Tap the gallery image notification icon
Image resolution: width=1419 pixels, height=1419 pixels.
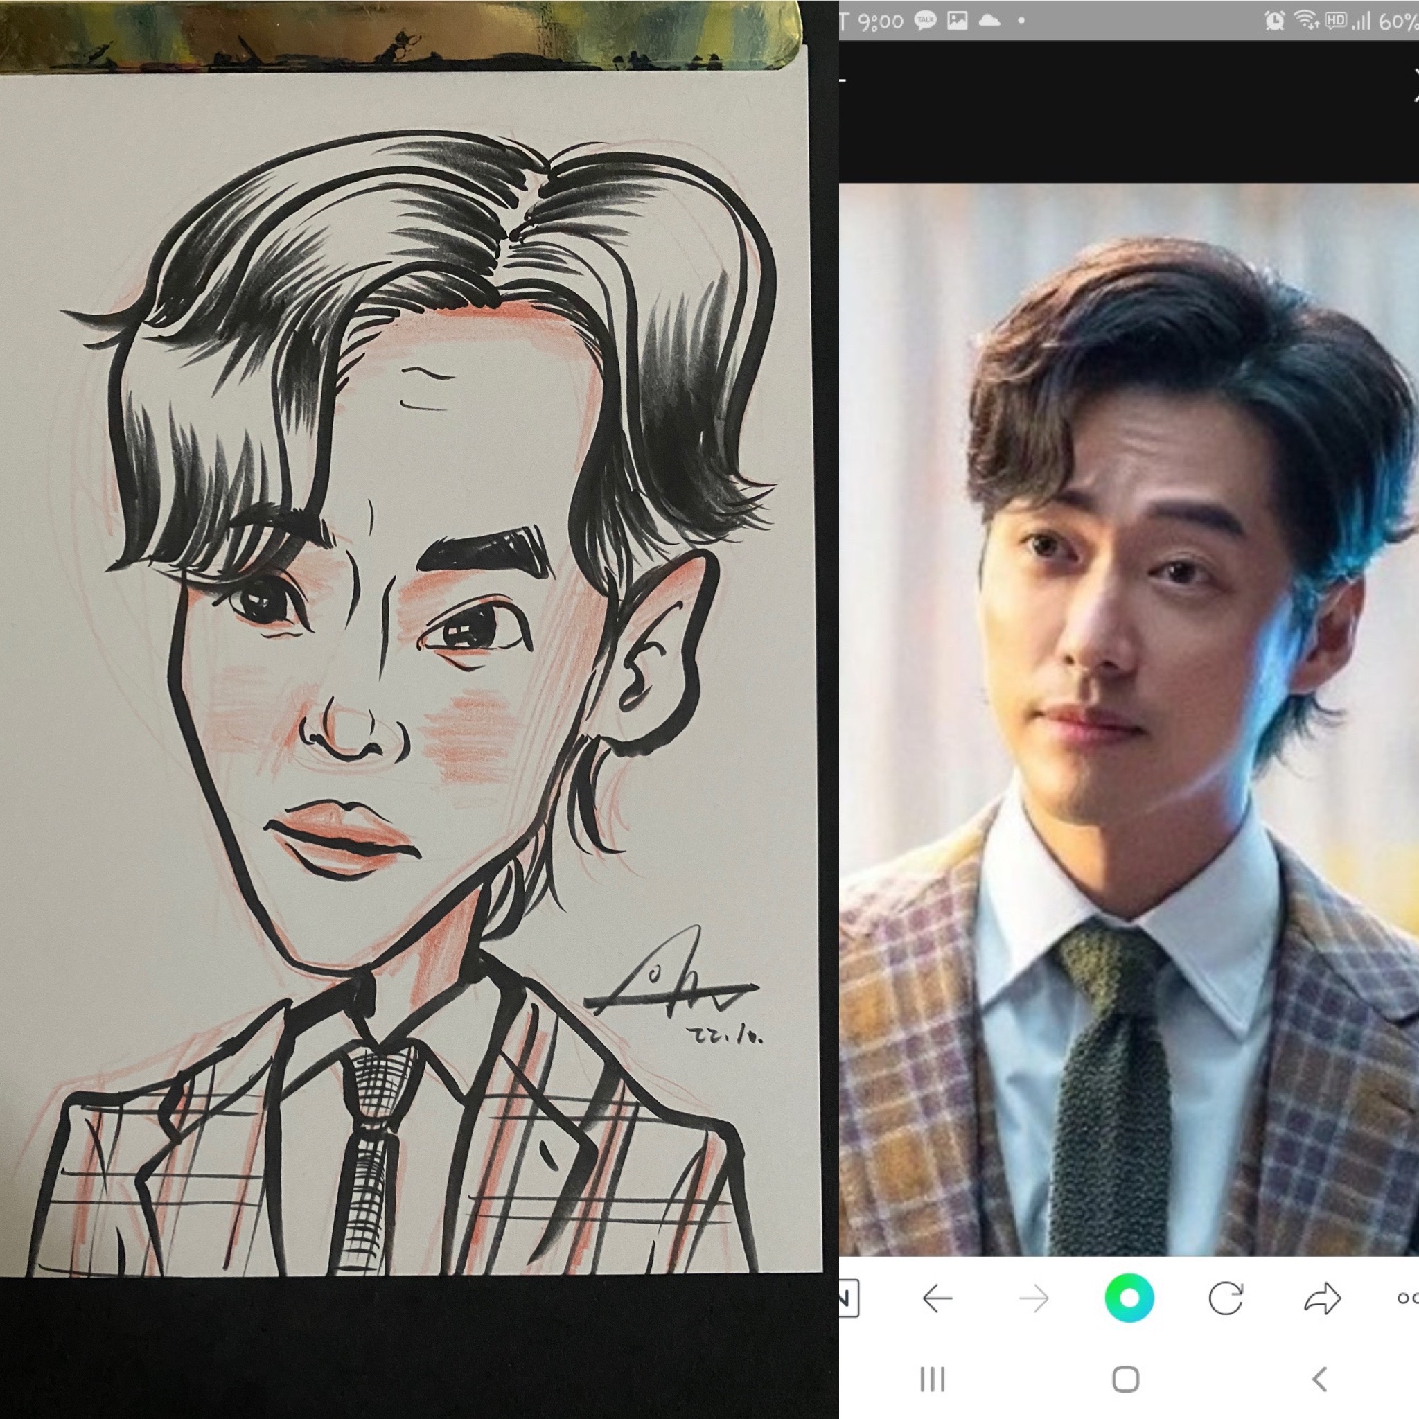click(957, 21)
